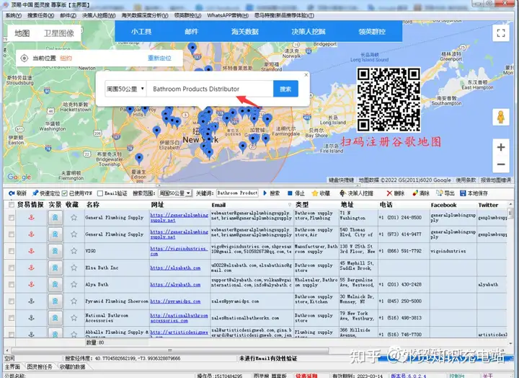Click the blue 搜索 button in popup

click(285, 89)
